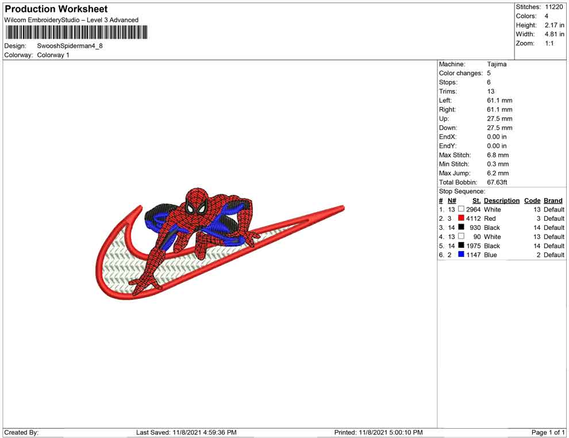Click the Left value '61.1 mm'
The image size is (569, 438).
point(499,100)
